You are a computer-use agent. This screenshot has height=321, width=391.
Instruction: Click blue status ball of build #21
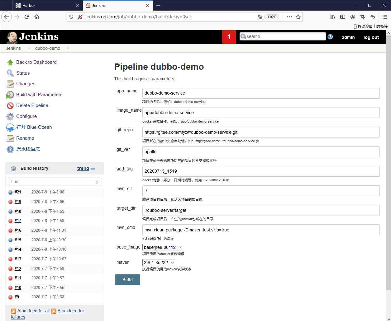click(x=10, y=192)
